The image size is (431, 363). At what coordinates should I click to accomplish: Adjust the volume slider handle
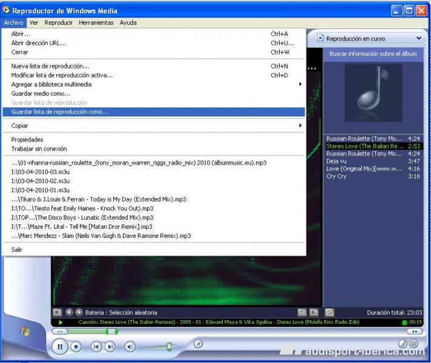click(x=169, y=347)
